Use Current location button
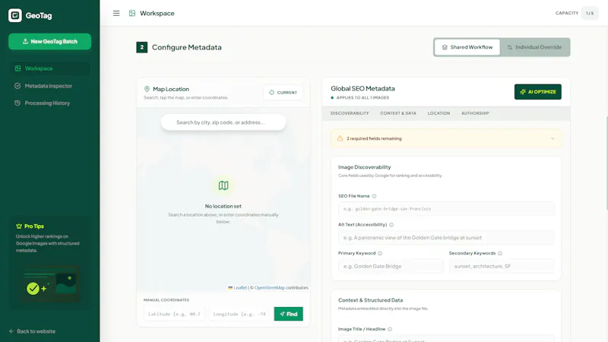The width and height of the screenshot is (608, 342). point(283,93)
